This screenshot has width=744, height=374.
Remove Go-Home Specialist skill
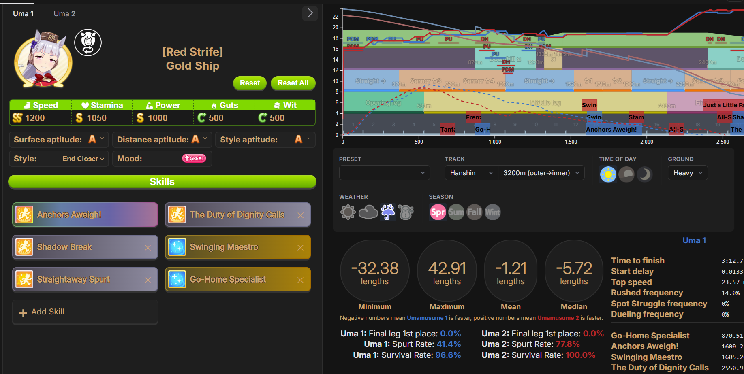pyautogui.click(x=300, y=280)
